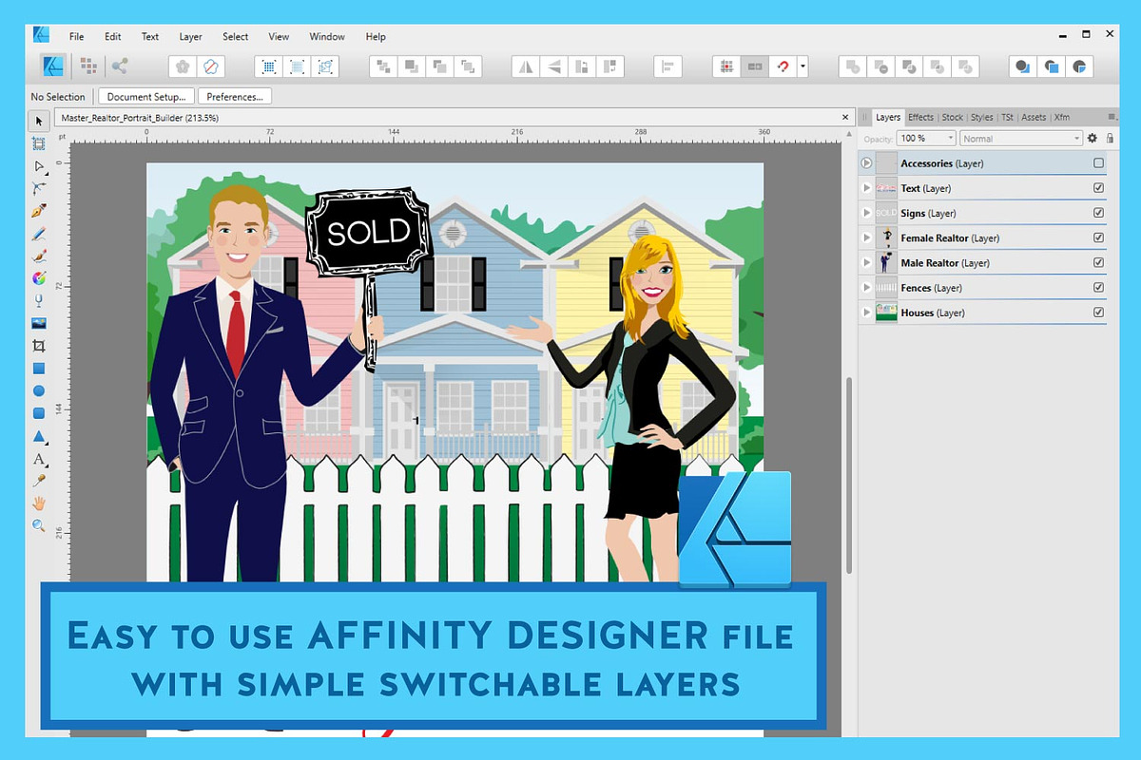Expand the Accessories layer

click(x=866, y=163)
